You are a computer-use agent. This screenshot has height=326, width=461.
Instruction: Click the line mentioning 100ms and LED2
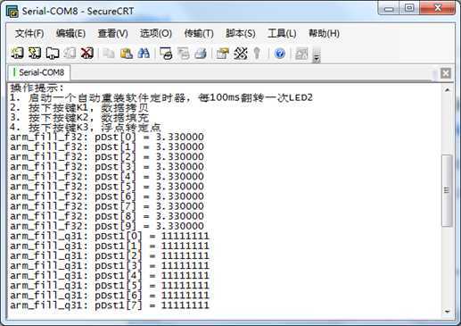(161, 97)
